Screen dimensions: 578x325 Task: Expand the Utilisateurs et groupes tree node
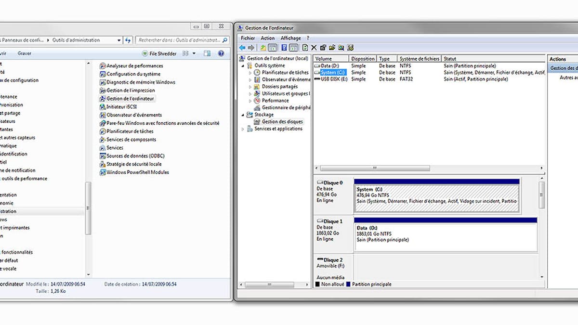pyautogui.click(x=250, y=93)
